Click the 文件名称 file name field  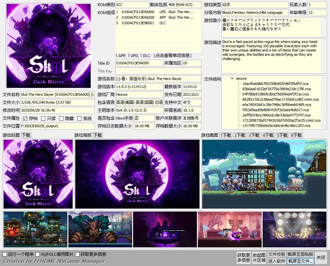click(58, 94)
